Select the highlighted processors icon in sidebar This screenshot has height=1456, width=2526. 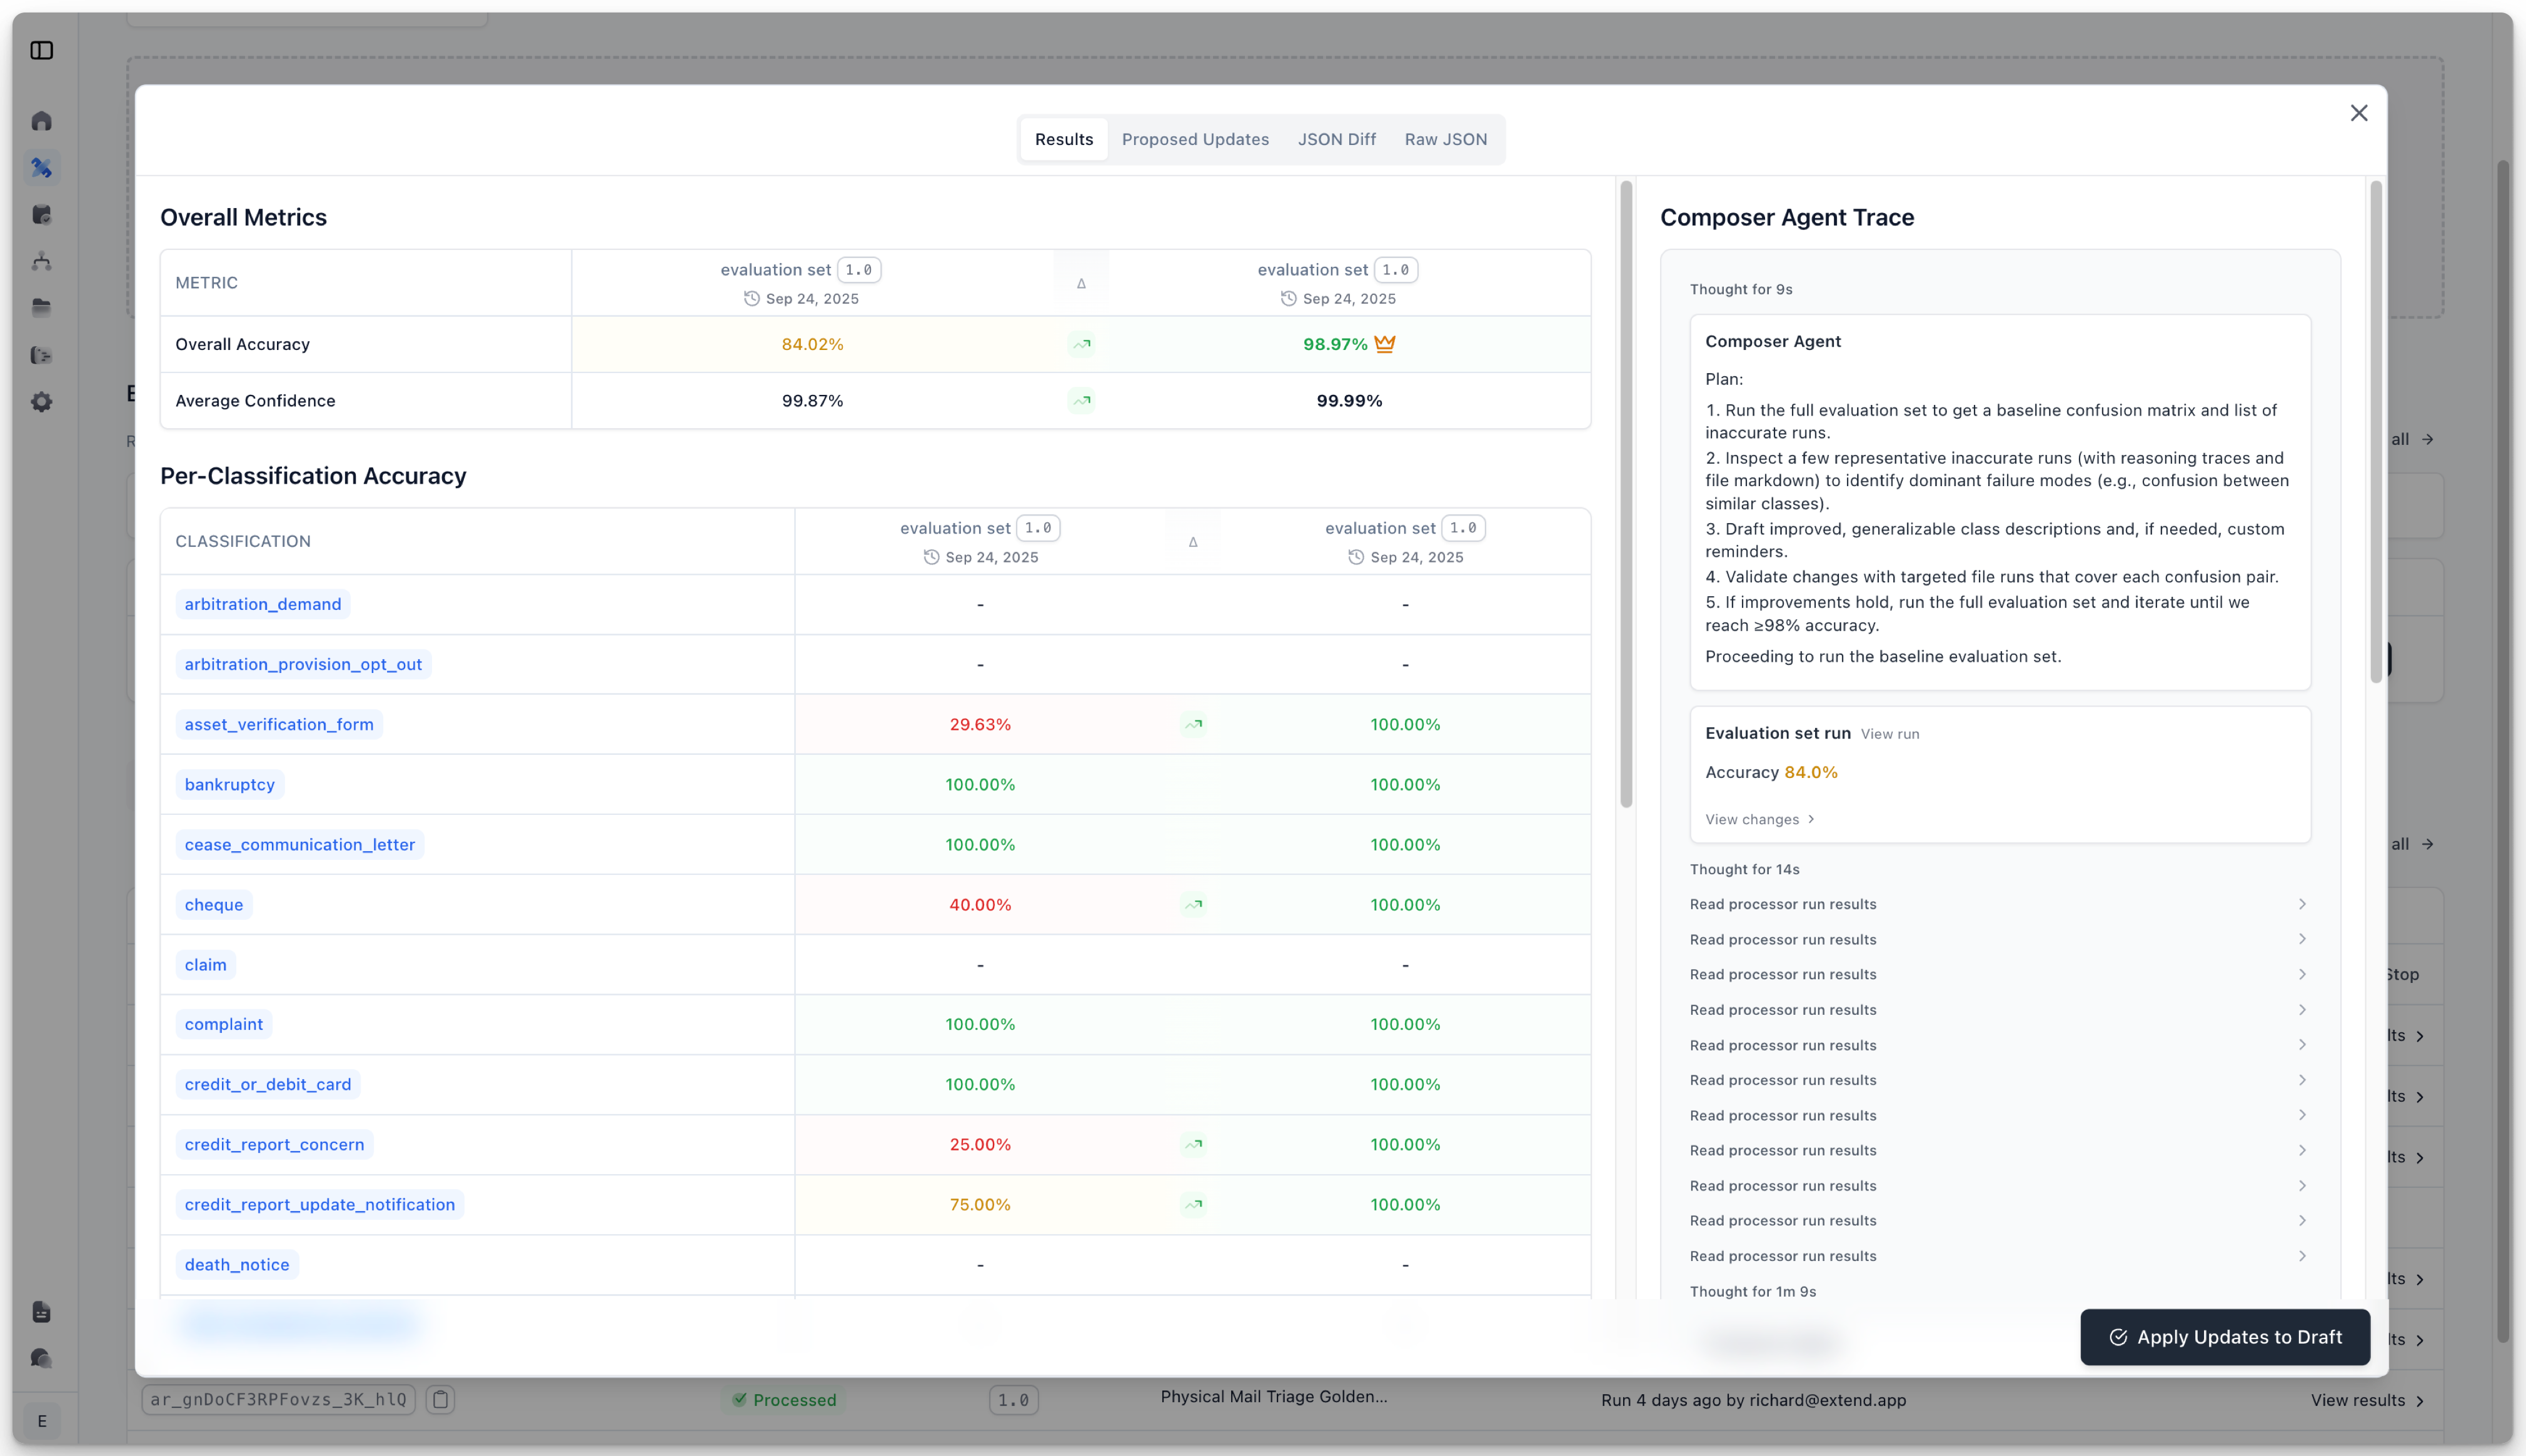(x=42, y=168)
